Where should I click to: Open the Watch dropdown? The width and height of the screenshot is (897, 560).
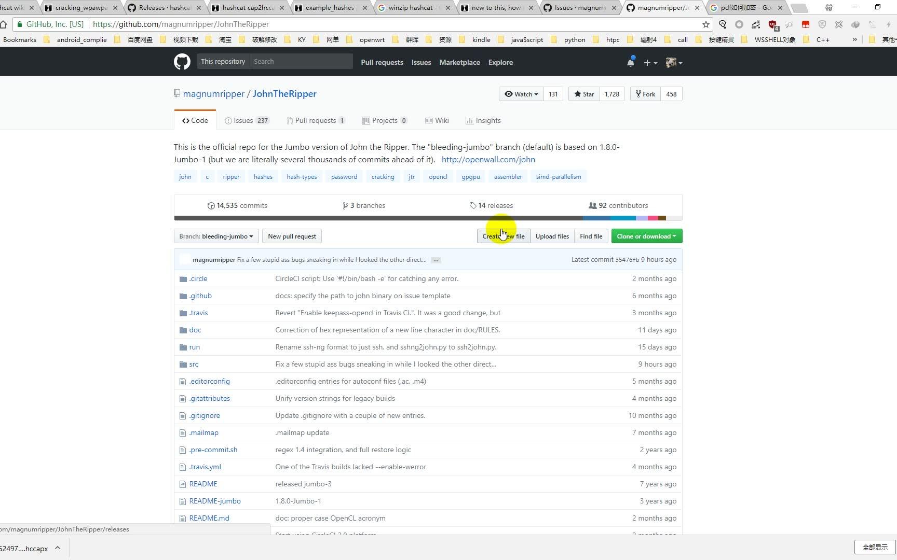(521, 94)
